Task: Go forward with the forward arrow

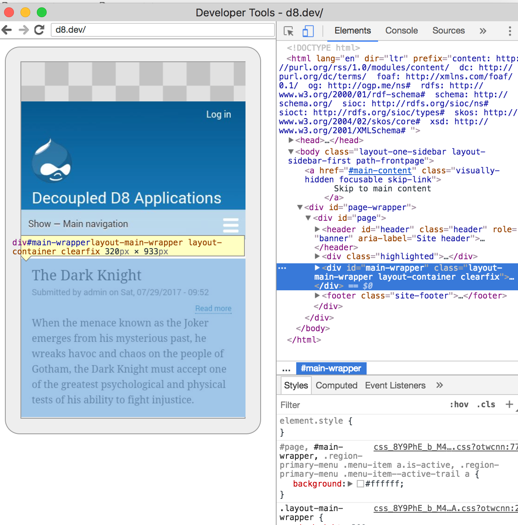Action: [24, 30]
